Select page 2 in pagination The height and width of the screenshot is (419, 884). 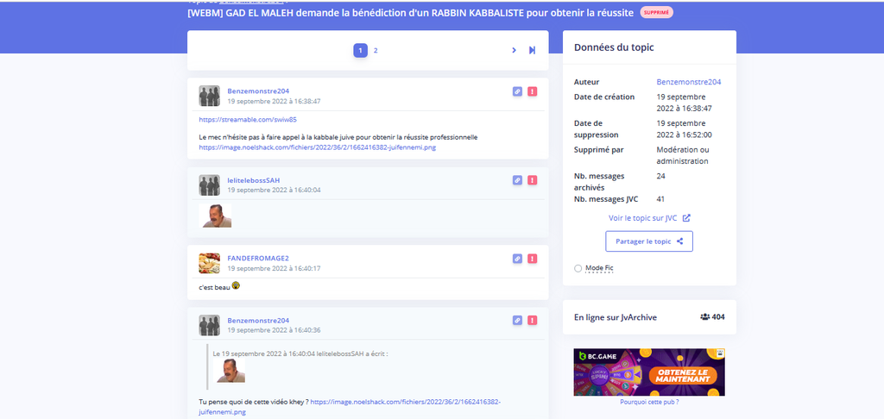click(x=376, y=50)
